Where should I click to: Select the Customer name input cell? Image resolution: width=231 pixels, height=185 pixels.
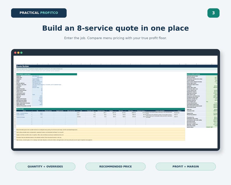pos(38,79)
